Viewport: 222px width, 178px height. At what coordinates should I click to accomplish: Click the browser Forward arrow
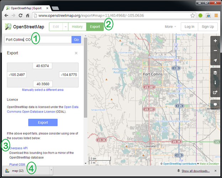pos(13,15)
